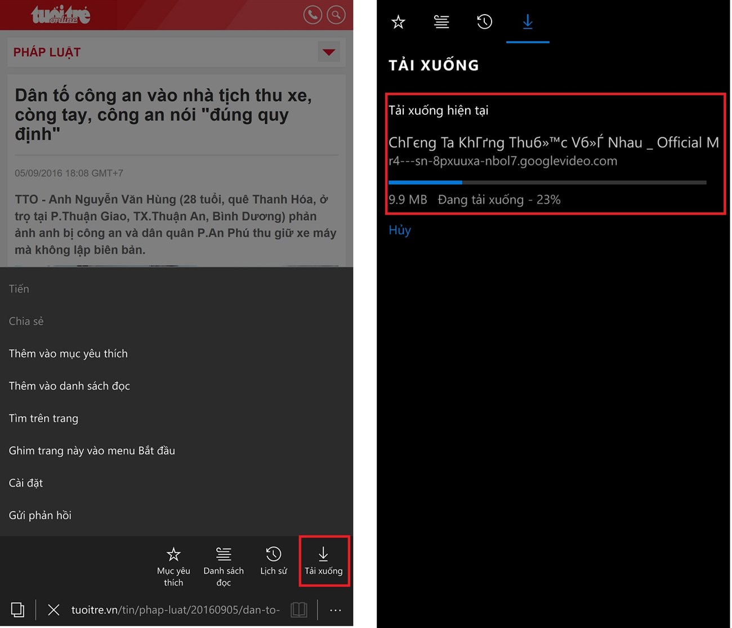Show open tabs with the tabs icon
This screenshot has height=628, width=732.
click(x=17, y=610)
